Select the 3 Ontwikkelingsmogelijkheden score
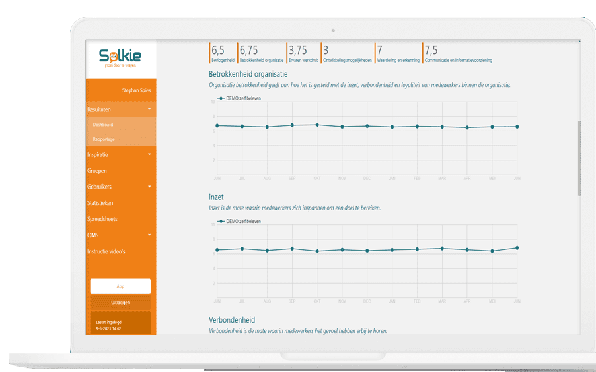Viewport: 596px width, 372px height. click(347, 53)
